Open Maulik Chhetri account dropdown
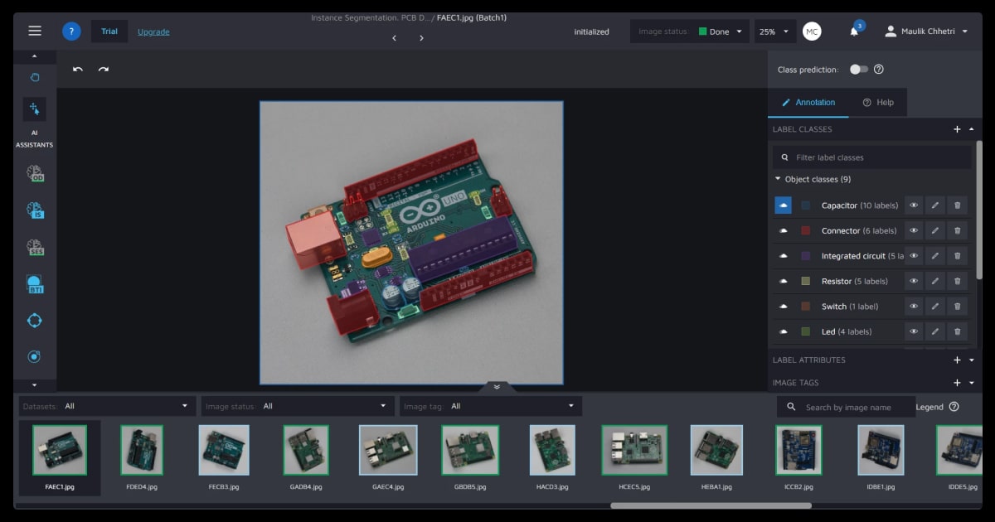 [926, 31]
